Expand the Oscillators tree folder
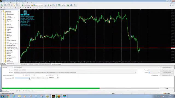 pyautogui.click(x=4, y=14)
